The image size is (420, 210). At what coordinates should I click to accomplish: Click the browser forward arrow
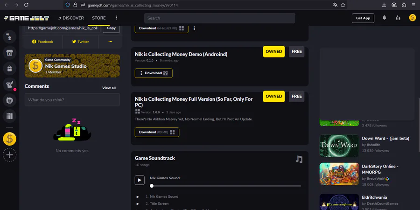click(16, 5)
